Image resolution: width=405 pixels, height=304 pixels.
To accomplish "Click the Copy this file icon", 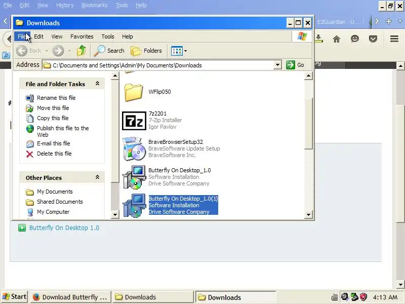I will pos(30,119).
